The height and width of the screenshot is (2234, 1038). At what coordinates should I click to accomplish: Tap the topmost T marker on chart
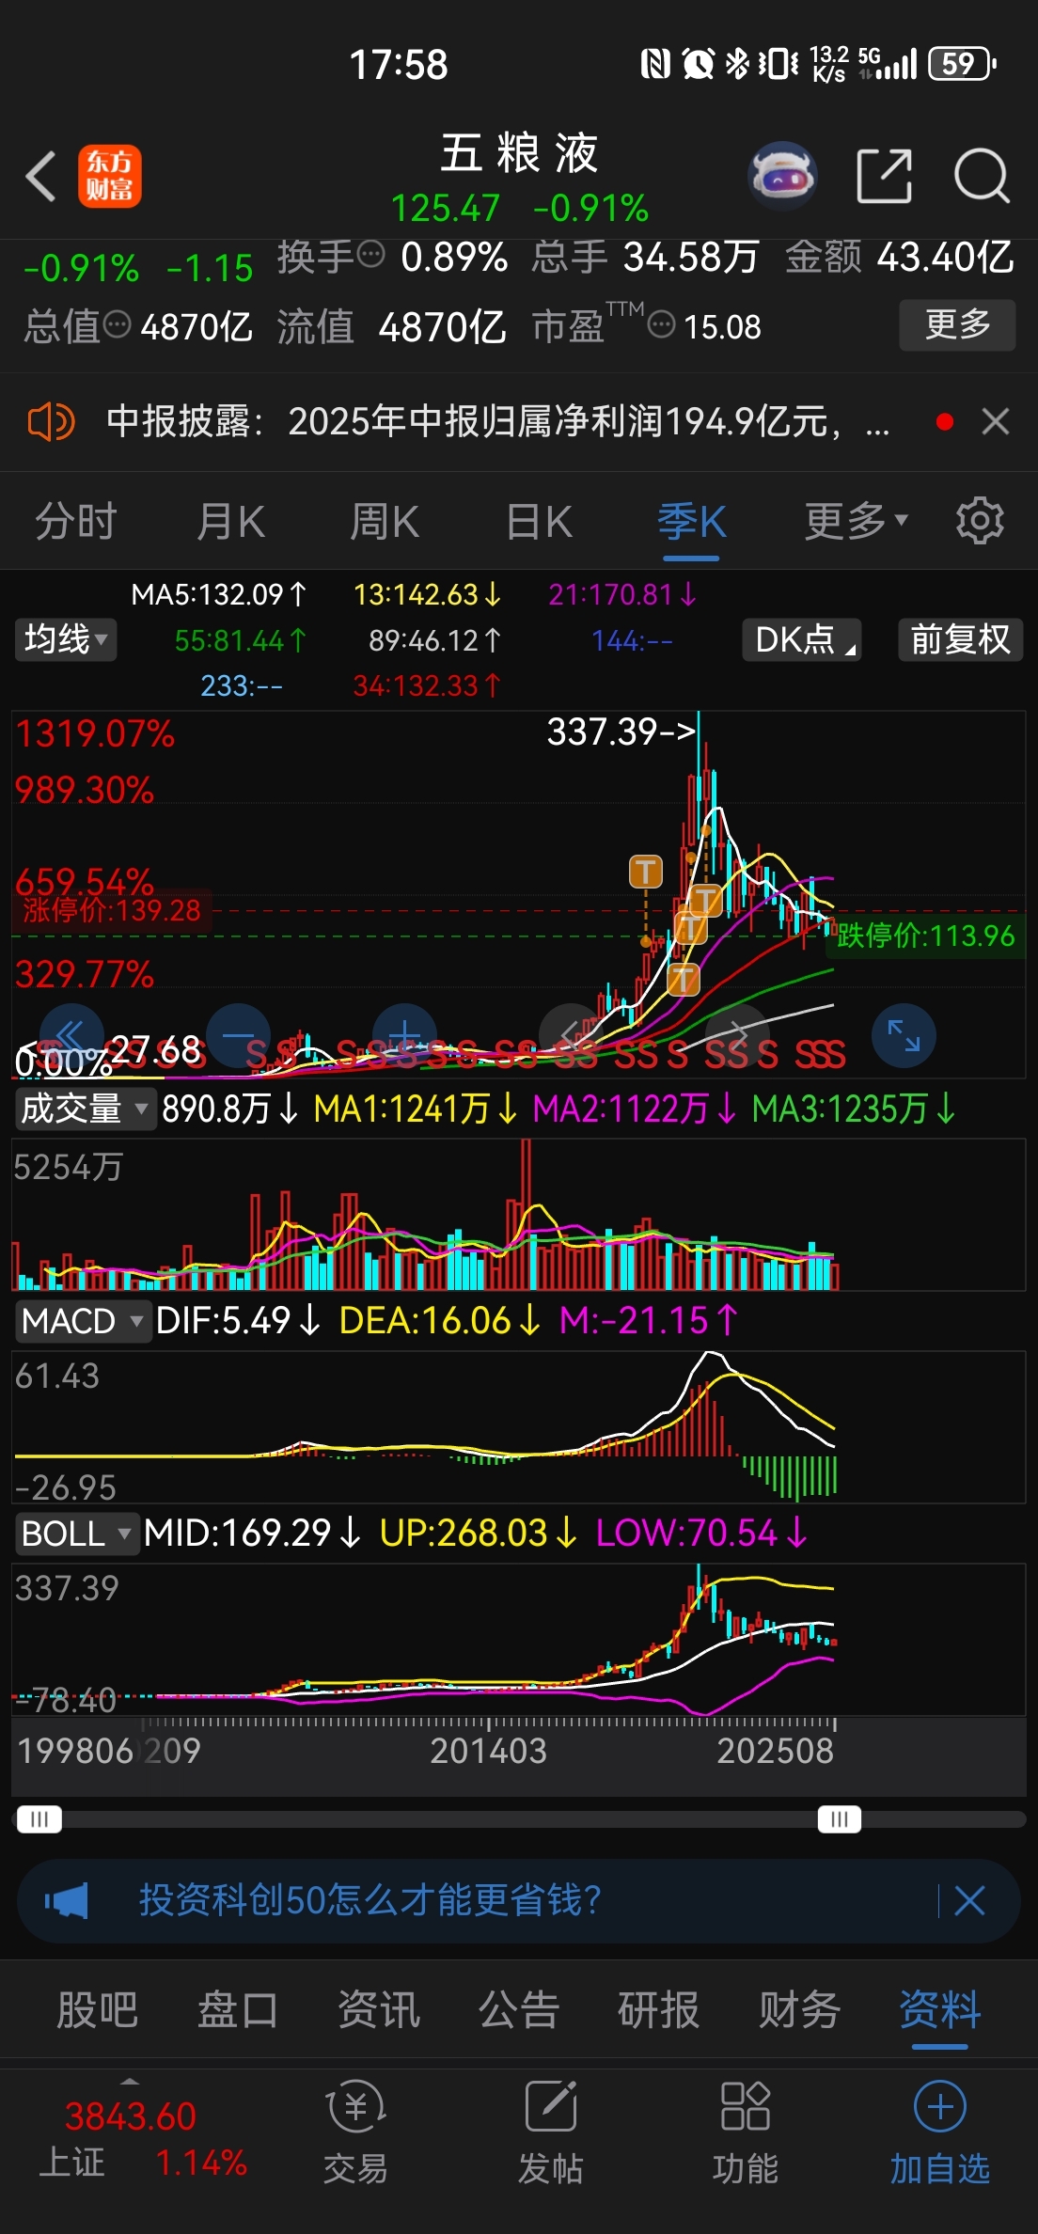click(646, 872)
